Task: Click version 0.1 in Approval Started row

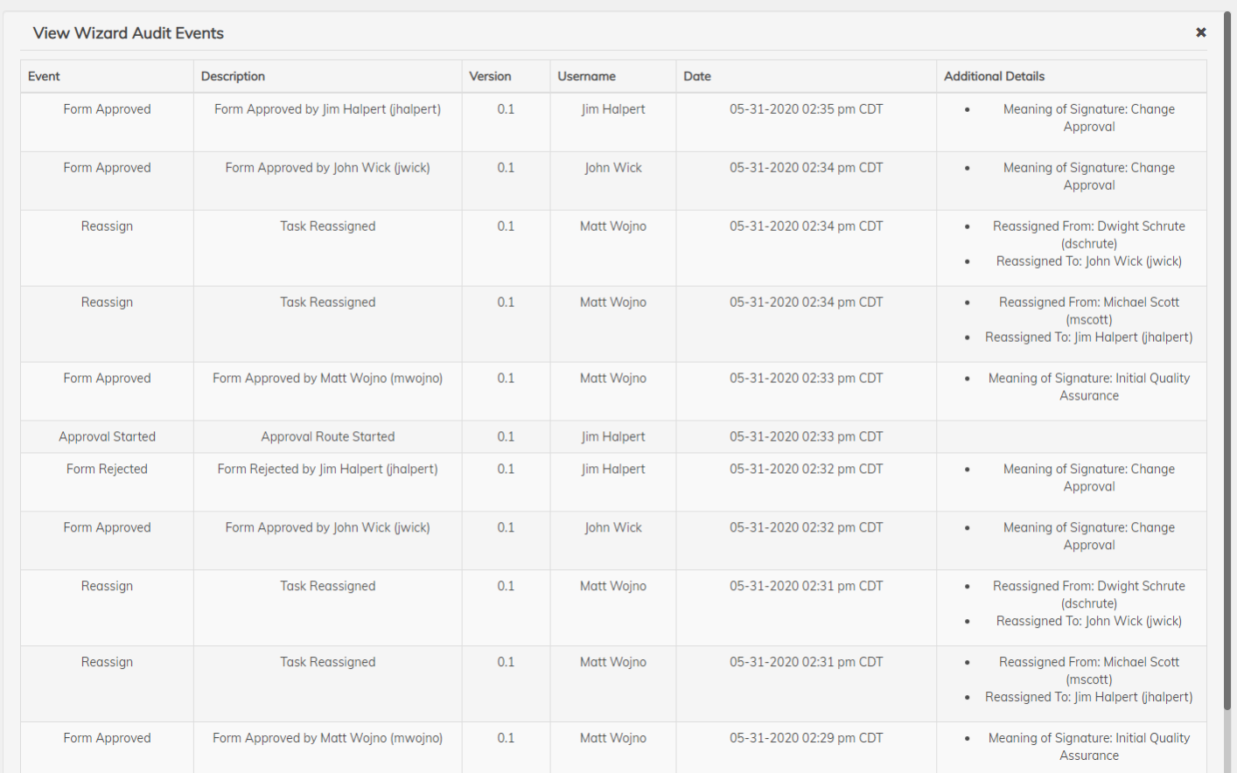Action: [x=506, y=436]
